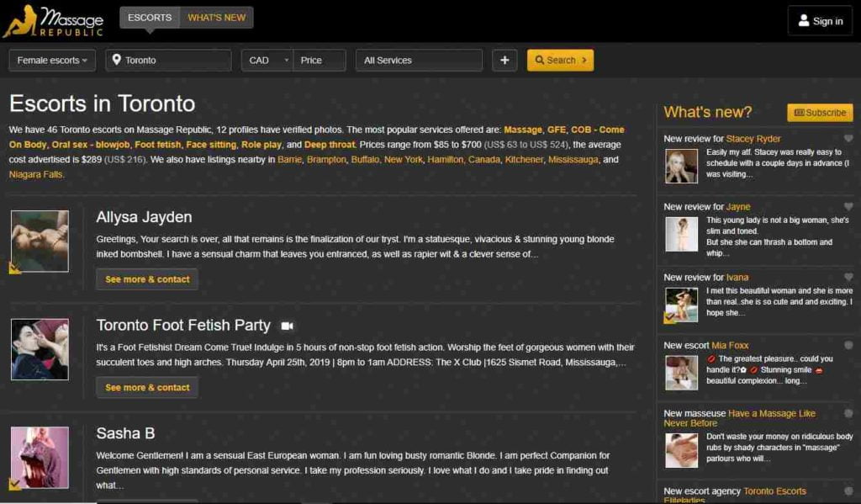
Task: Open the Barrie nearby location link
Action: [289, 159]
